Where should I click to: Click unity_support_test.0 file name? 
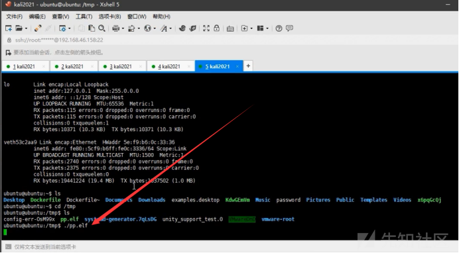(192, 219)
